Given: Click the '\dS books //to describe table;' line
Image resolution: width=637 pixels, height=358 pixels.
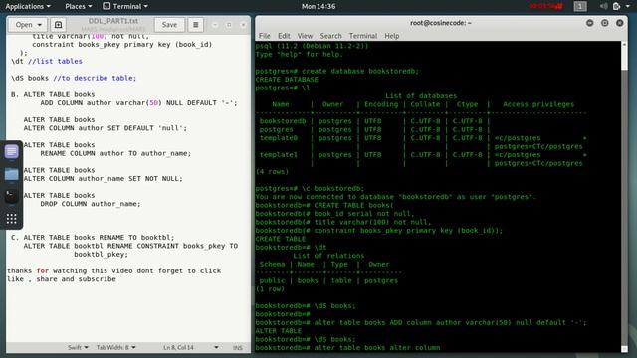Looking at the screenshot, I should [74, 78].
